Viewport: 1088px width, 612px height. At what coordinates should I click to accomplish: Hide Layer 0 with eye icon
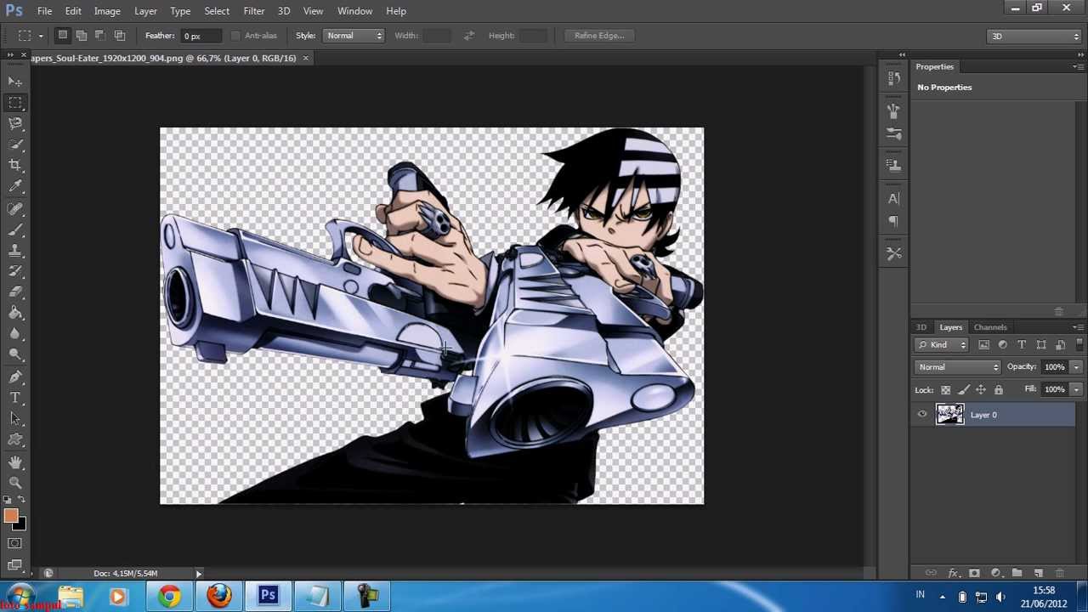(x=922, y=415)
